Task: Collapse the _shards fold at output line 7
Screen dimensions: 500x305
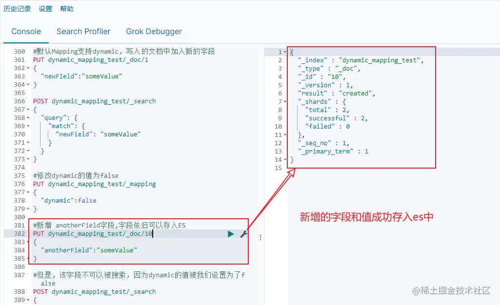Action: (x=285, y=101)
